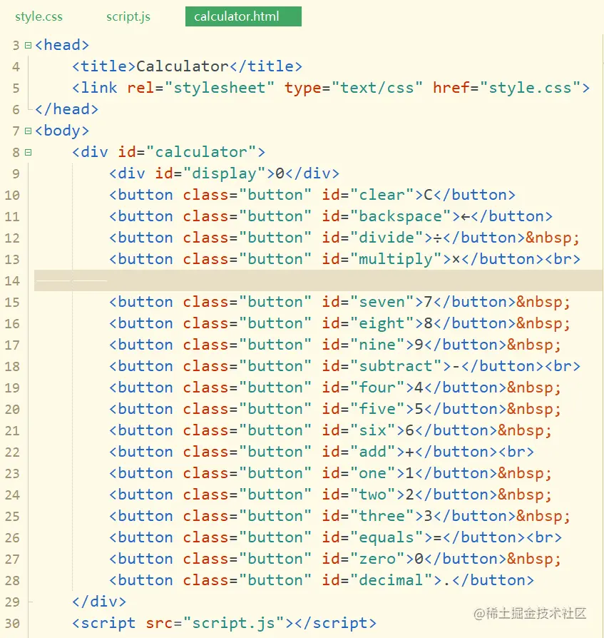Collapse the head tag fold marker
The width and height of the screenshot is (604, 638).
pos(28,45)
